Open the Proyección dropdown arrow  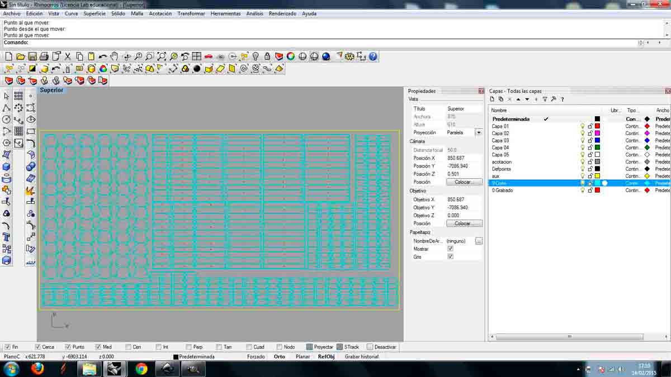tap(478, 132)
